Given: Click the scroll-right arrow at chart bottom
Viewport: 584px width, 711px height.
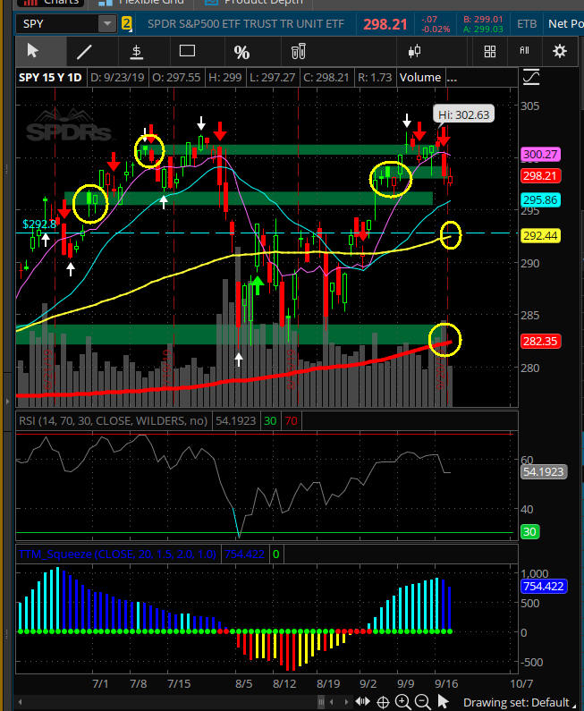Looking at the screenshot, I should tap(346, 702).
